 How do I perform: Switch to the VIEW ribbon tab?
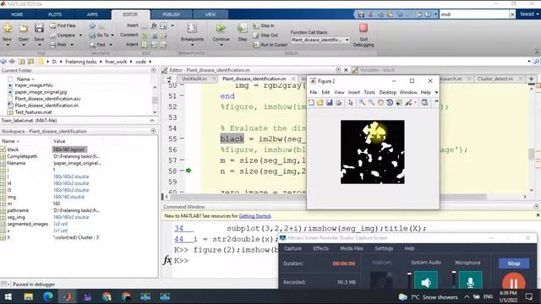(210, 14)
